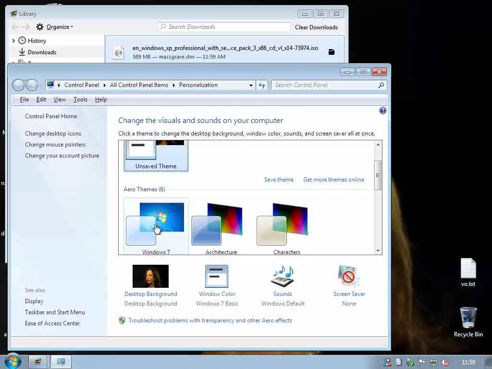Image resolution: width=492 pixels, height=369 pixels.
Task: Click the refresh button beside address bar
Action: tap(262, 85)
